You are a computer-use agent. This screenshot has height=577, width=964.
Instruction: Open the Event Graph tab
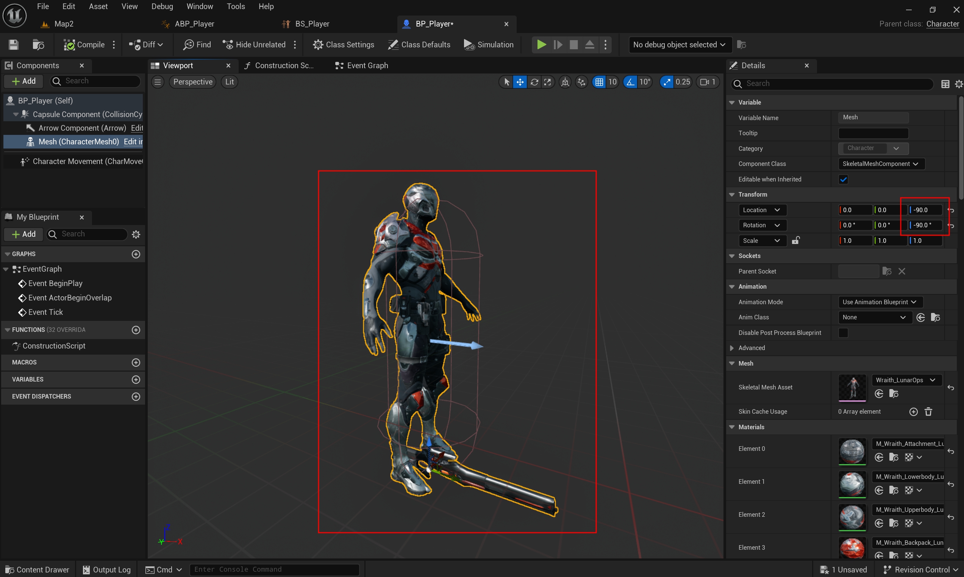[x=362, y=66]
